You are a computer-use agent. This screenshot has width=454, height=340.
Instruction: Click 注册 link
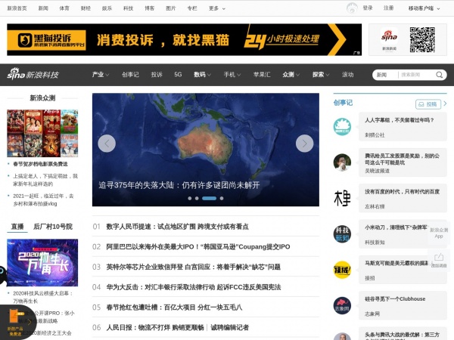tap(388, 8)
